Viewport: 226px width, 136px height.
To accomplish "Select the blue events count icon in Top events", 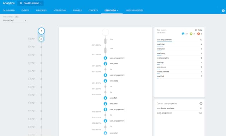I will [183, 34].
